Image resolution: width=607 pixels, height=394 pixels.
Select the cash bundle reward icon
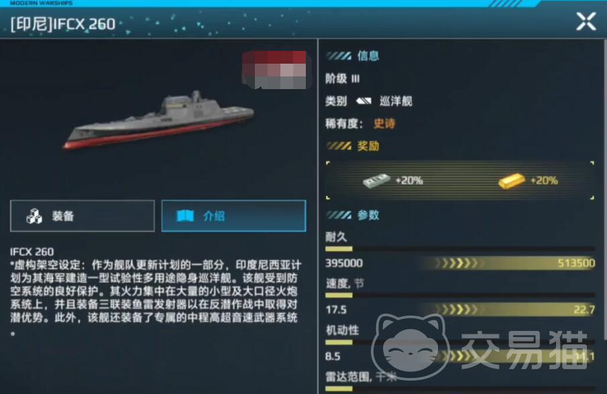(376, 180)
